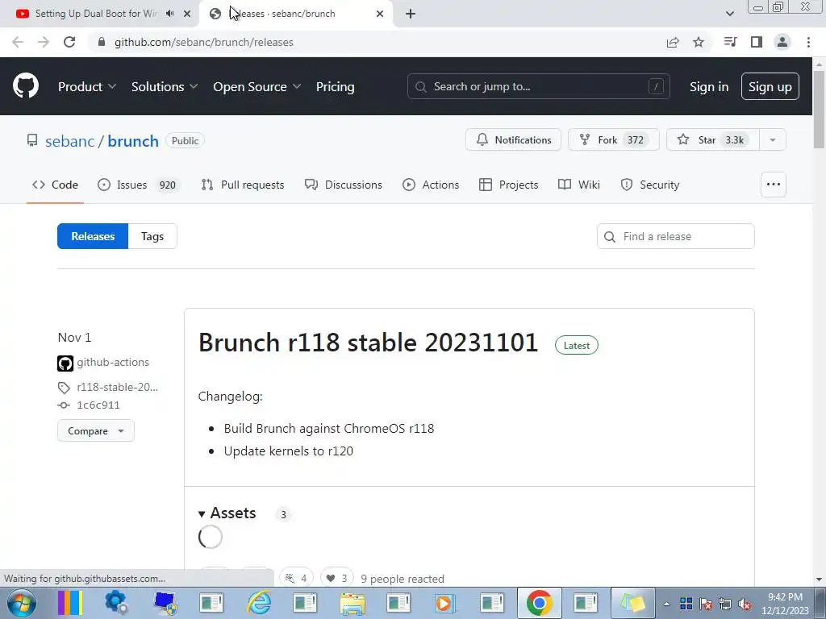This screenshot has width=826, height=619.
Task: Go back with the browser back arrow
Action: [18, 42]
